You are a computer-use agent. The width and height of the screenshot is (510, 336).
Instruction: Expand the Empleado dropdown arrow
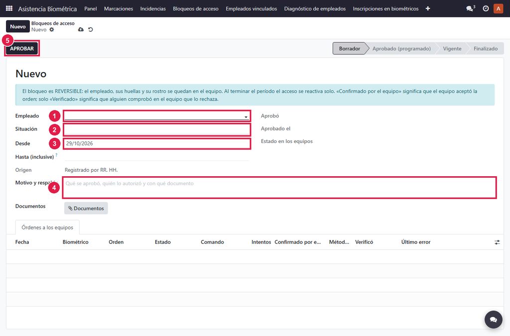click(246, 116)
